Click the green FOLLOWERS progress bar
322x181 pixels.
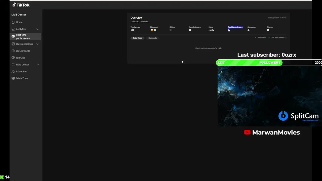tap(249, 63)
